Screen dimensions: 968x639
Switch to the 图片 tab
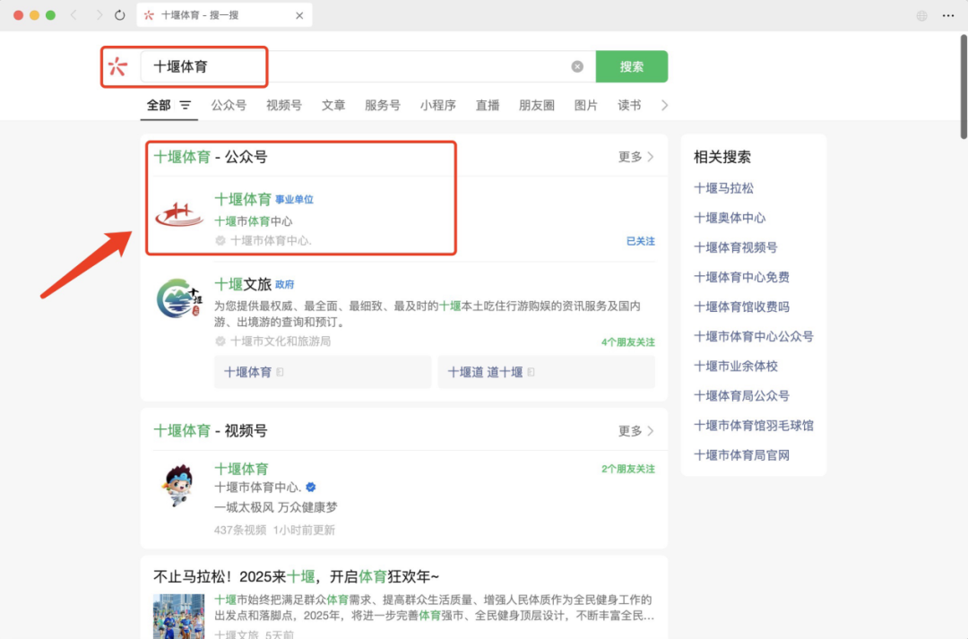586,106
